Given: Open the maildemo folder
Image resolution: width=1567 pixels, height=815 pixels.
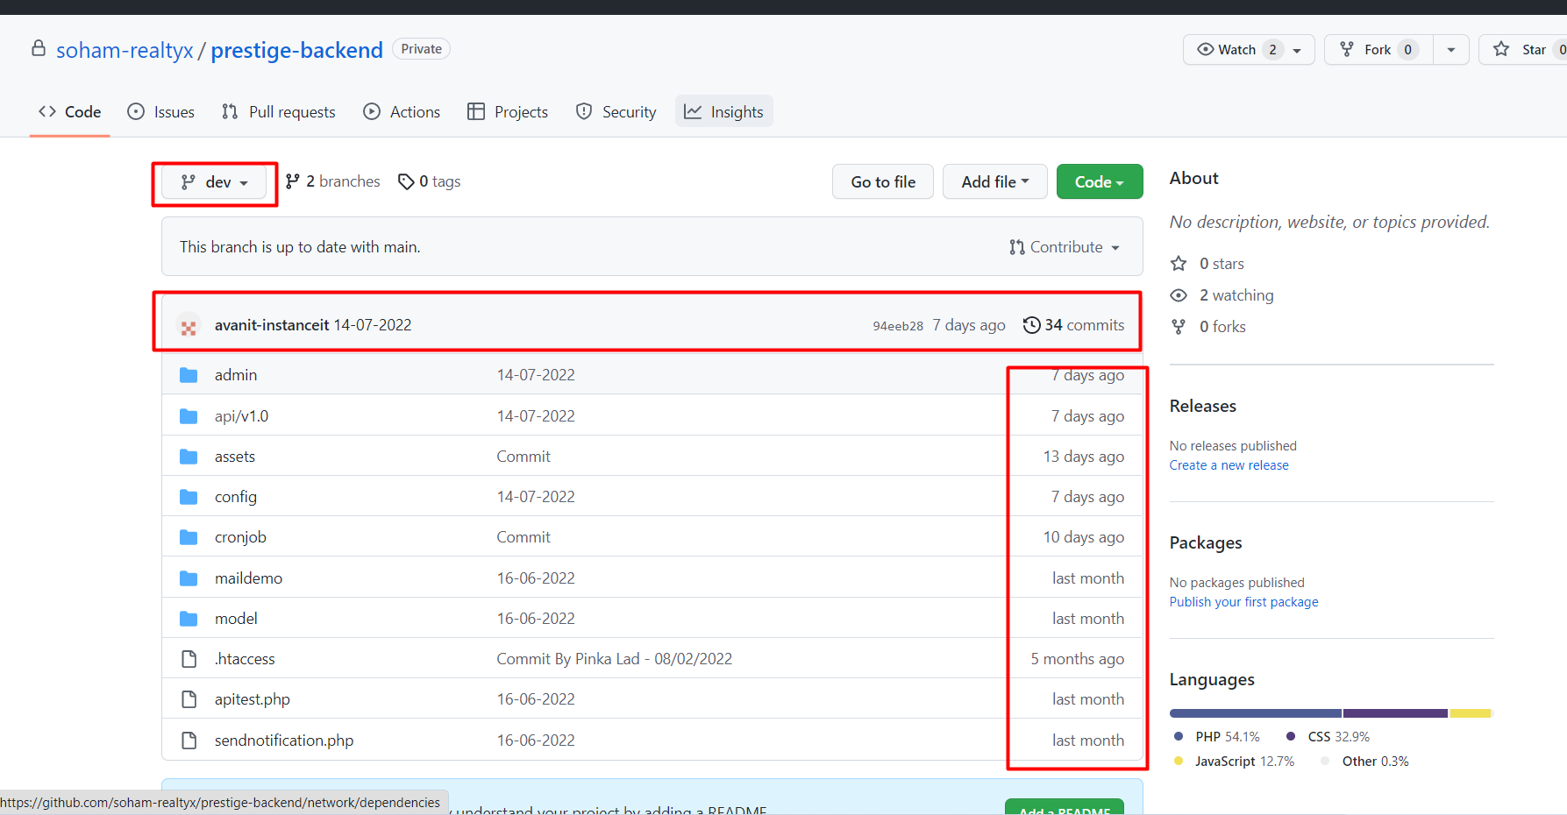Looking at the screenshot, I should coord(249,578).
